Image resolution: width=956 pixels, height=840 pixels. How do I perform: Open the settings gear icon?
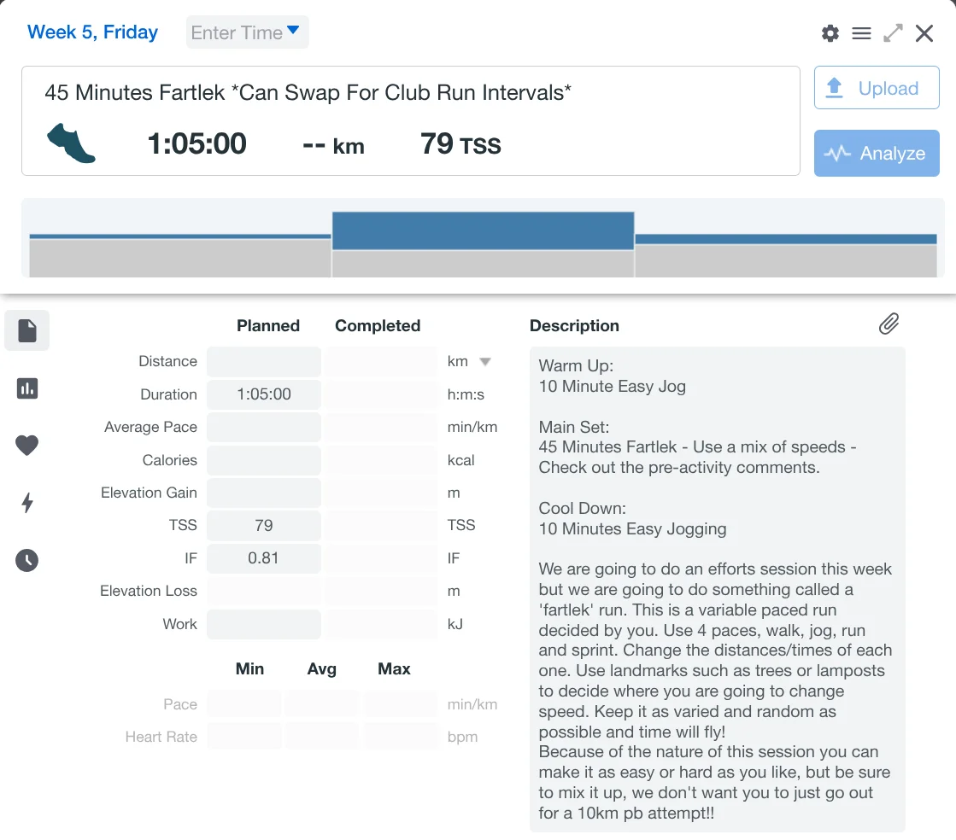(x=830, y=33)
